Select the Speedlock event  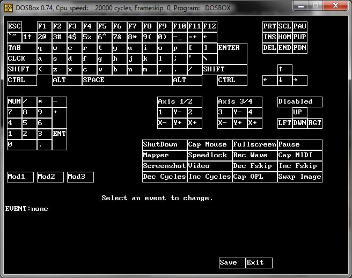click(210, 156)
